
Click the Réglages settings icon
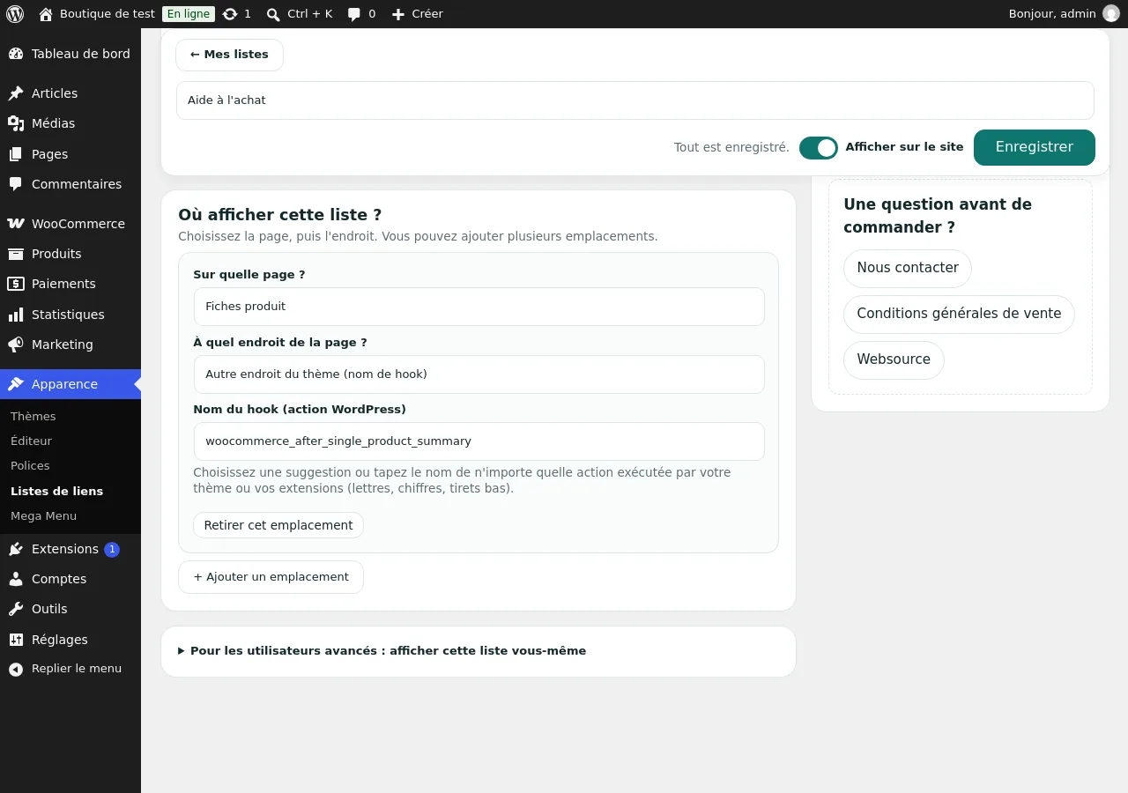tap(16, 640)
